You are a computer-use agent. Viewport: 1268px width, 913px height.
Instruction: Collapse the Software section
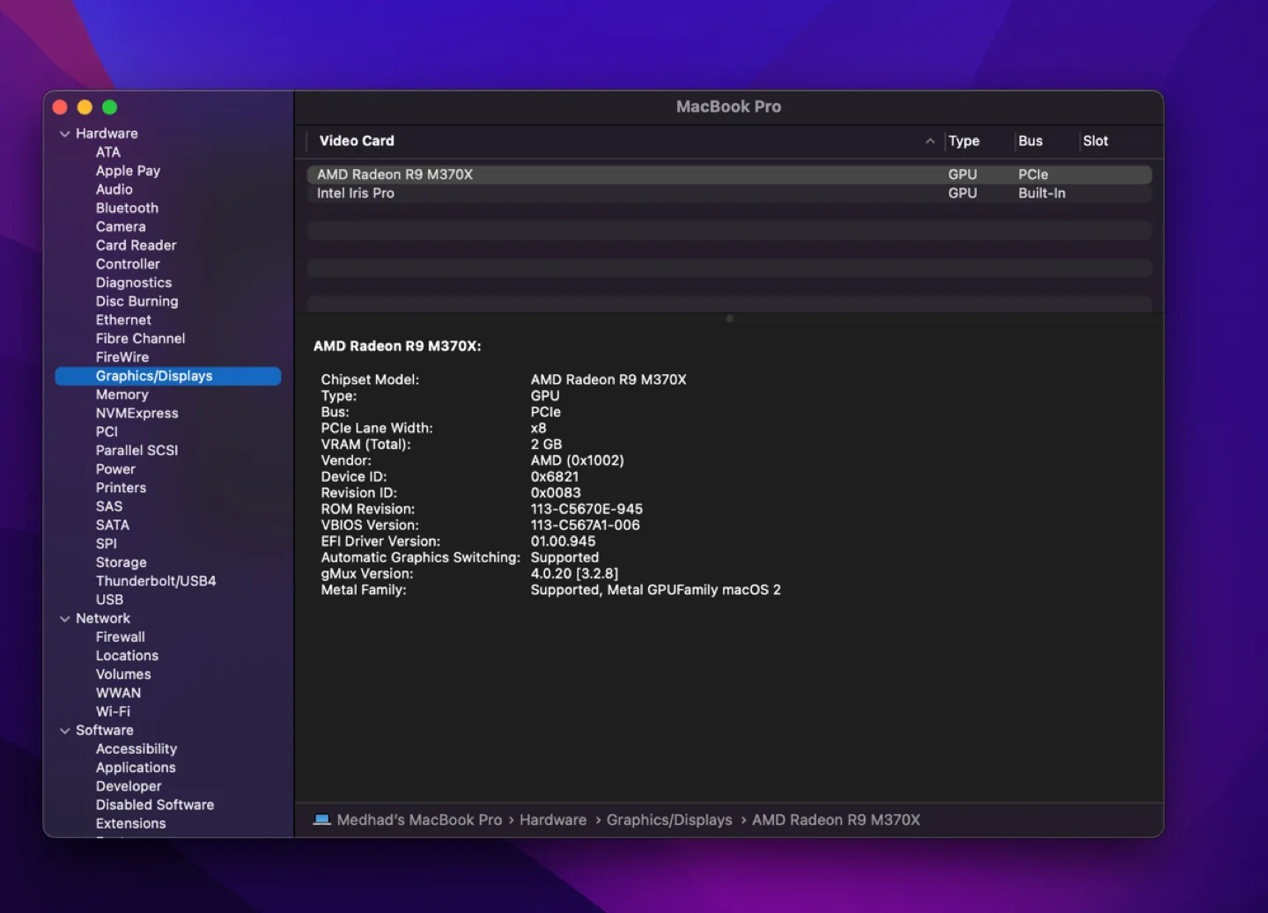(65, 730)
